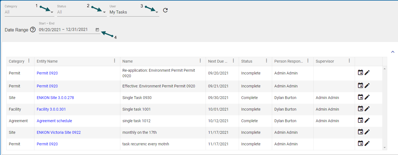Edit the Single Task 0930 row
Viewport: 398px width, 155px height.
pyautogui.click(x=367, y=97)
